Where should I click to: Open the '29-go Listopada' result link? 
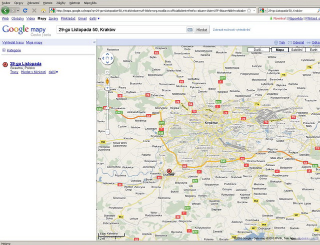25,63
